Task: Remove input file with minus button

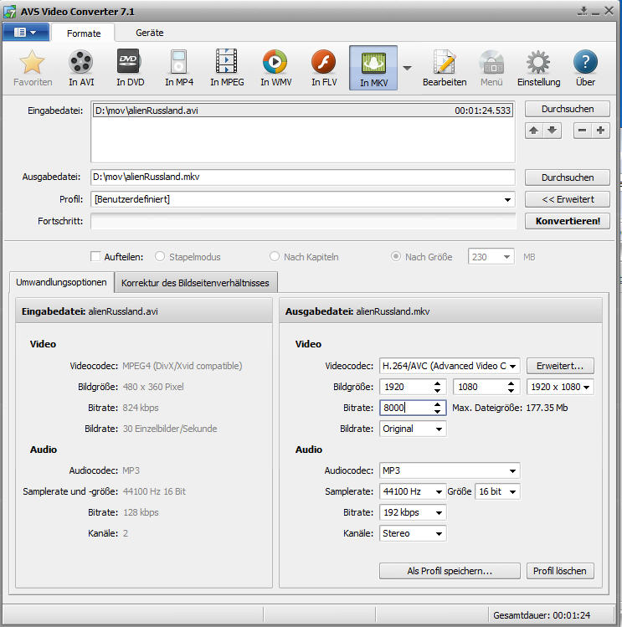Action: [x=583, y=131]
